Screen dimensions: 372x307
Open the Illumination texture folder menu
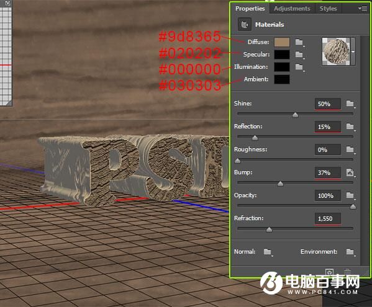pyautogui.click(x=299, y=67)
